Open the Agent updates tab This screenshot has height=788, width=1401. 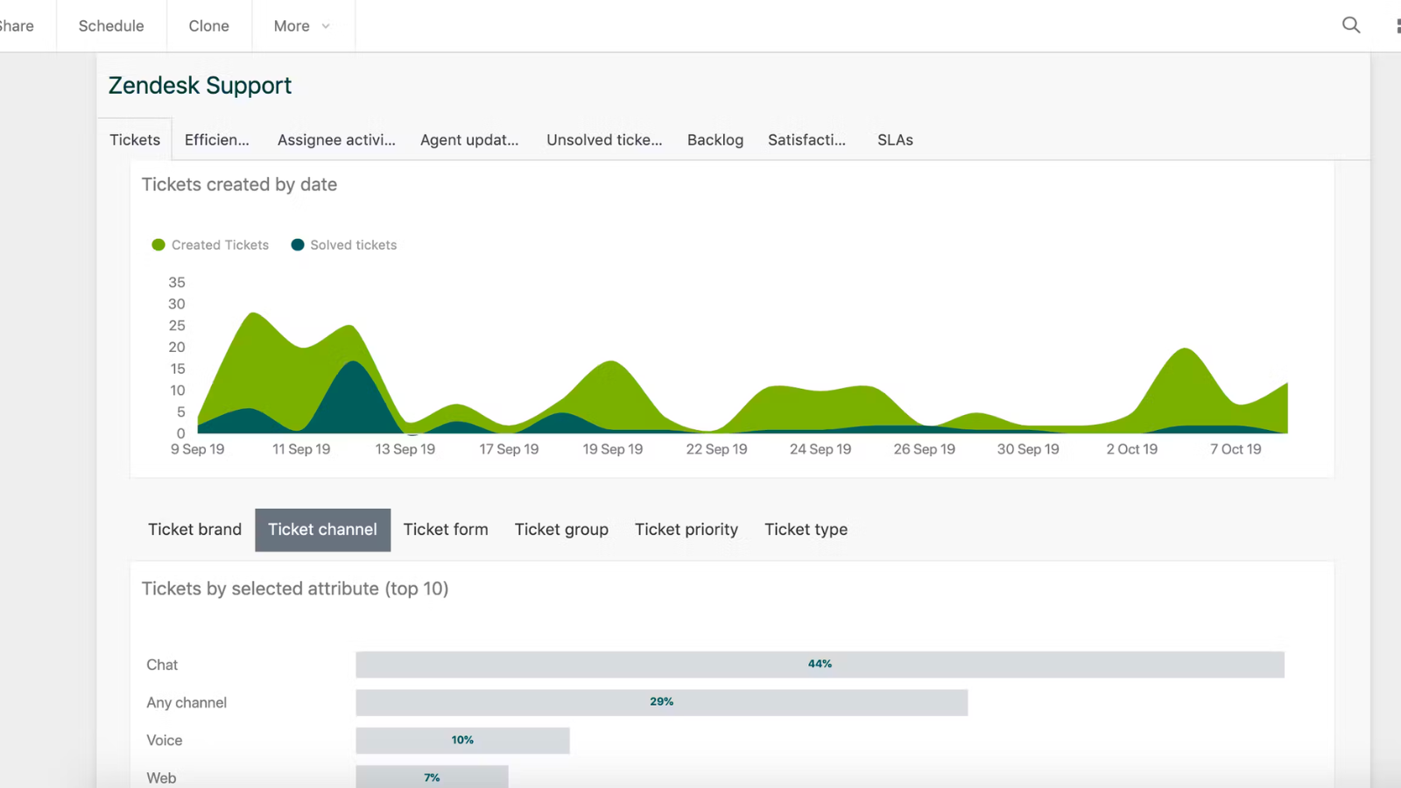tap(469, 140)
